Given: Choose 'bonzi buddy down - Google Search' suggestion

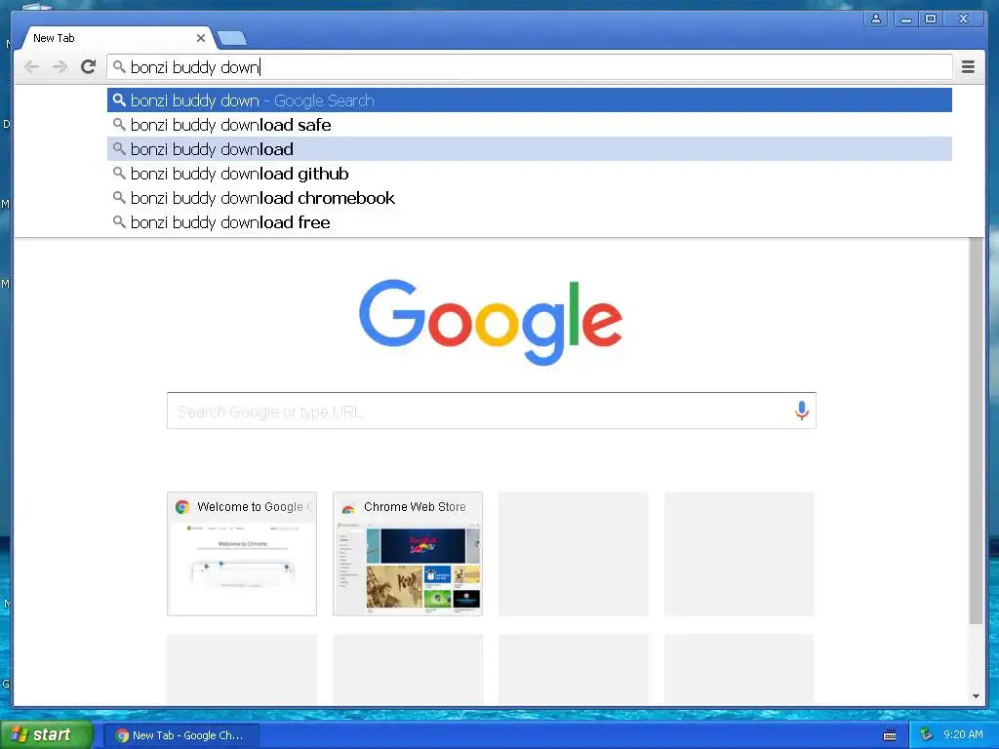Looking at the screenshot, I should click(x=530, y=100).
